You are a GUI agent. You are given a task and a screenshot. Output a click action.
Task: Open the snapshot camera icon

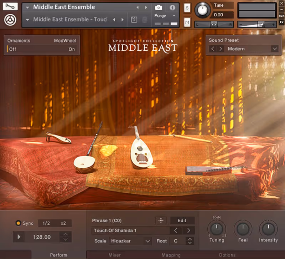[x=158, y=7]
